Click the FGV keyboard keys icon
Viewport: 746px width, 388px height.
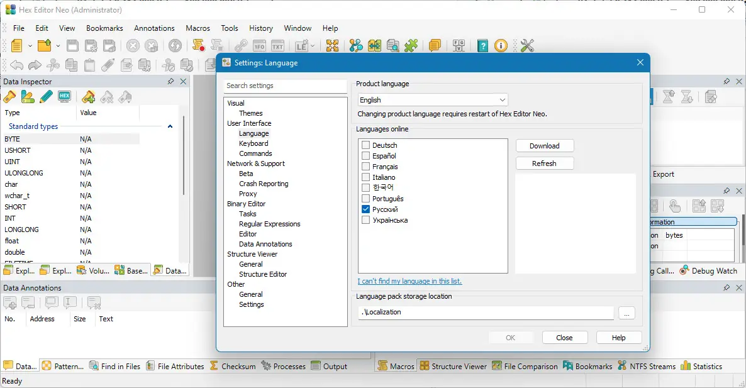[x=459, y=46]
